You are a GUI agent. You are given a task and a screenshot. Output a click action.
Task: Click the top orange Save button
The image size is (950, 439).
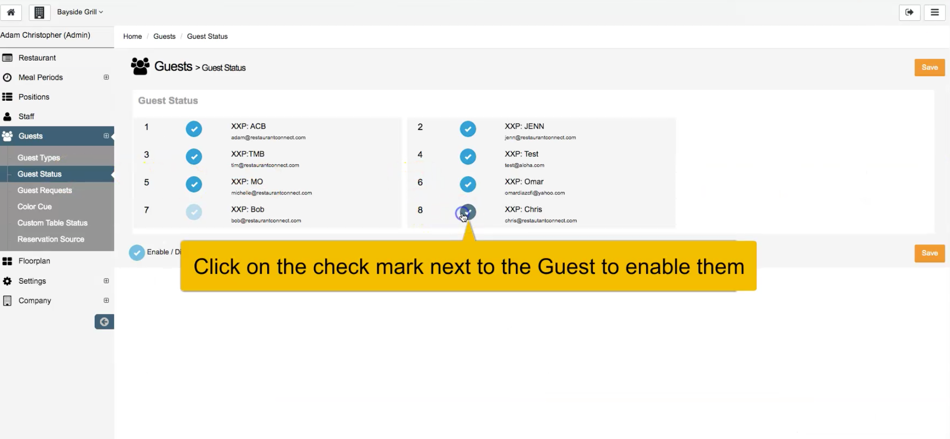coord(930,67)
